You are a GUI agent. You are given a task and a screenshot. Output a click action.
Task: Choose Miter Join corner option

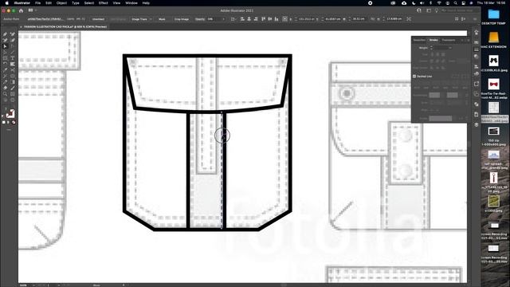pos(432,61)
